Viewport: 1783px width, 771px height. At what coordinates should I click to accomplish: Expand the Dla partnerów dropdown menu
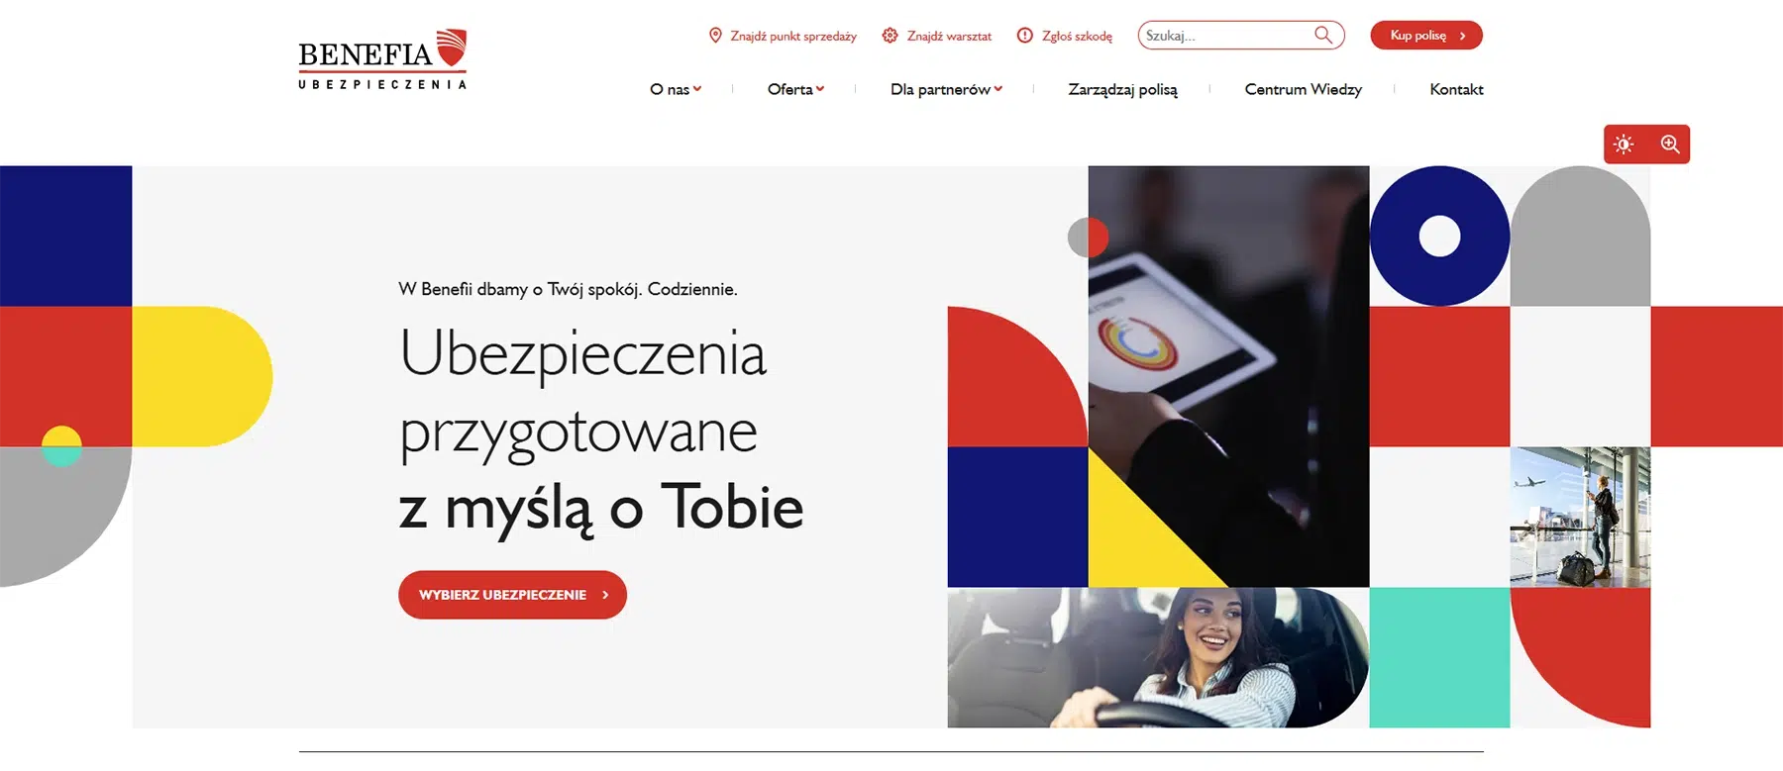(946, 89)
